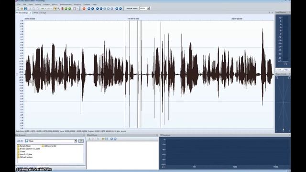Image resolution: width=306 pixels, height=172 pixels.
Task: Open the Volume menu
Action: 46,4
